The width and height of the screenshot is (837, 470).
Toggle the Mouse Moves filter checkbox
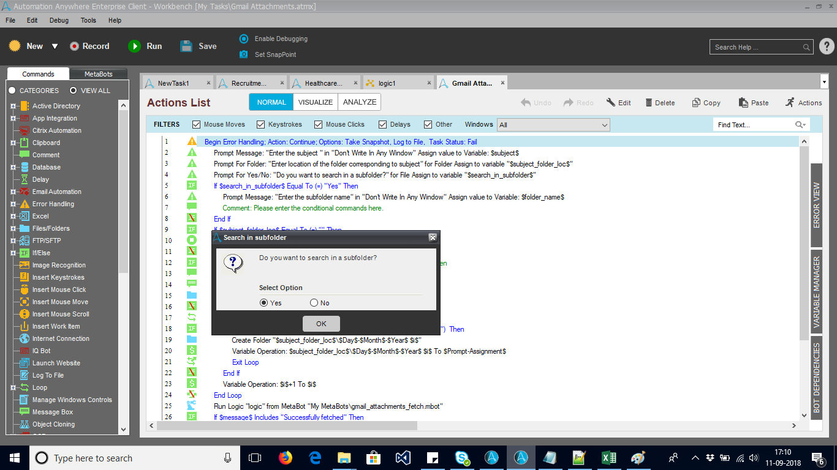click(x=197, y=124)
